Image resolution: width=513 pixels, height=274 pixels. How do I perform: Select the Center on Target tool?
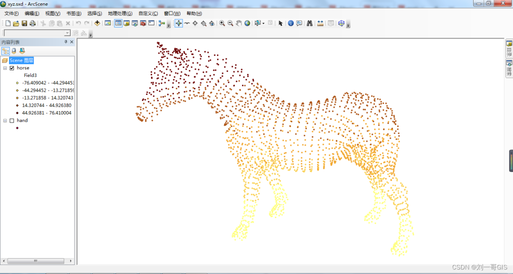[195, 23]
